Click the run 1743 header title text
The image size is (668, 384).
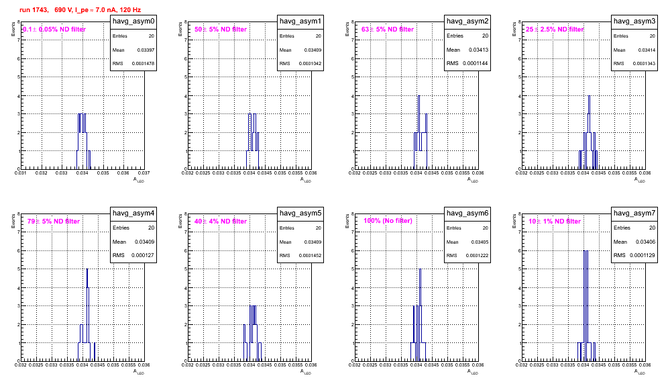[80, 10]
